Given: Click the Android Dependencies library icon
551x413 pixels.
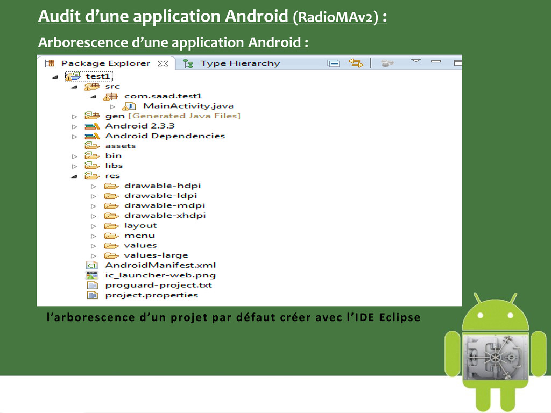Looking at the screenshot, I should tap(92, 136).
